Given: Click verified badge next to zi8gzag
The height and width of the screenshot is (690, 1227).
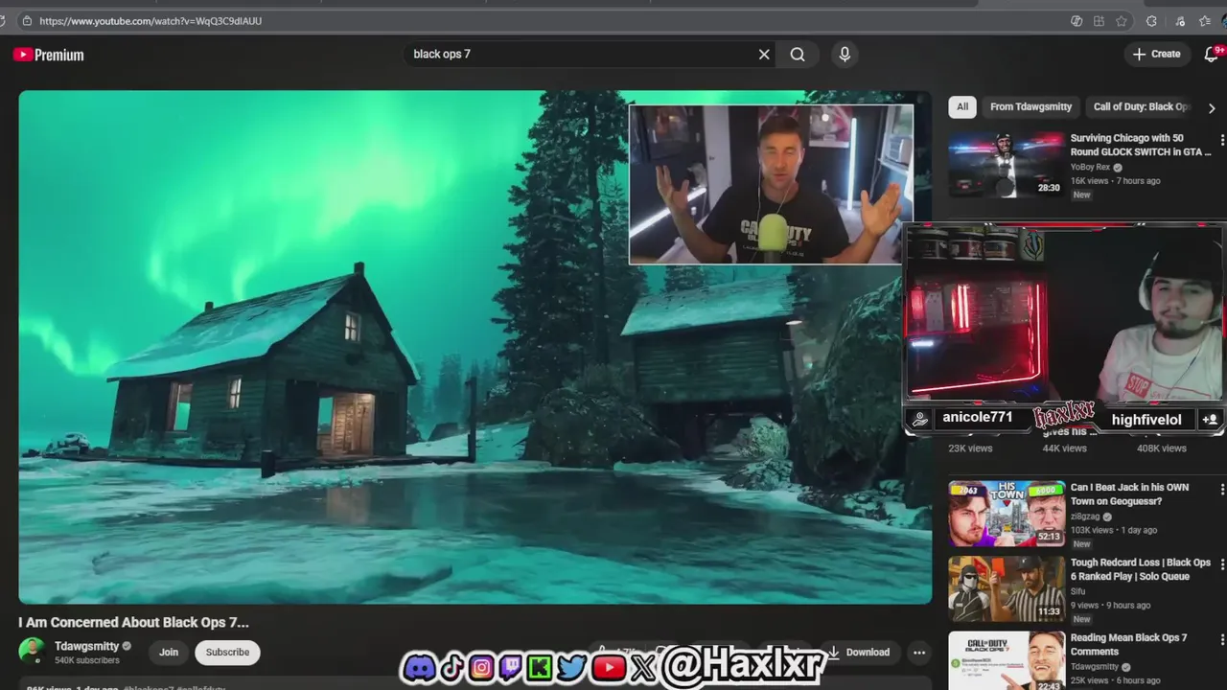Looking at the screenshot, I should pos(1107,517).
